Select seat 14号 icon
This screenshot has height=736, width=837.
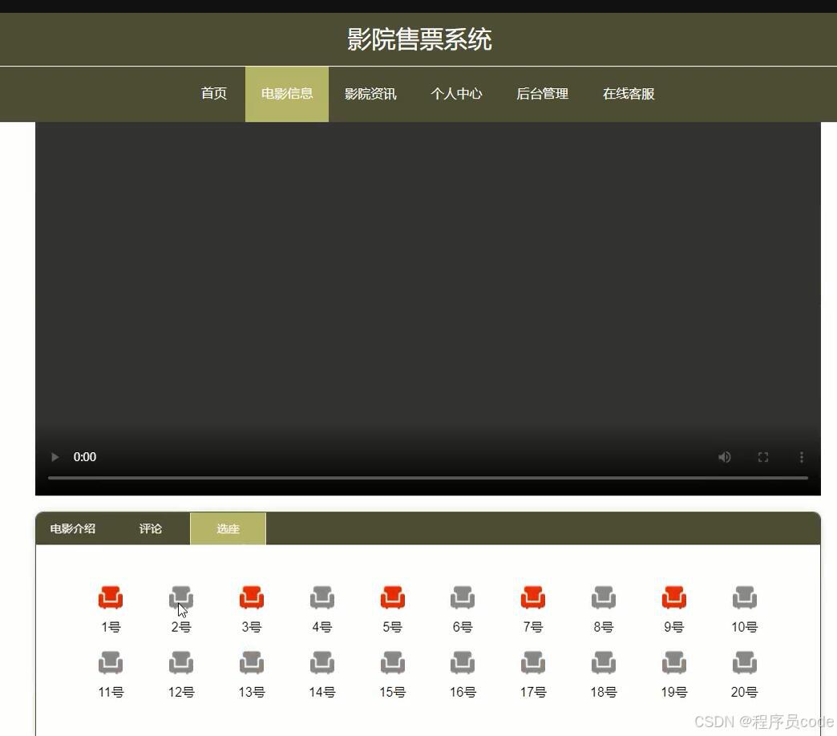(321, 662)
